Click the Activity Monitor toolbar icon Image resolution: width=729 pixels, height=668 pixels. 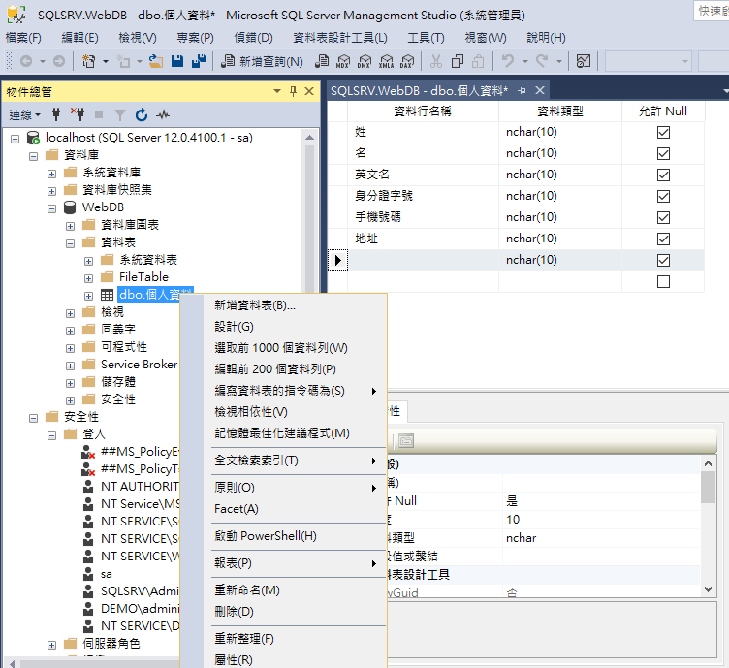coord(583,61)
